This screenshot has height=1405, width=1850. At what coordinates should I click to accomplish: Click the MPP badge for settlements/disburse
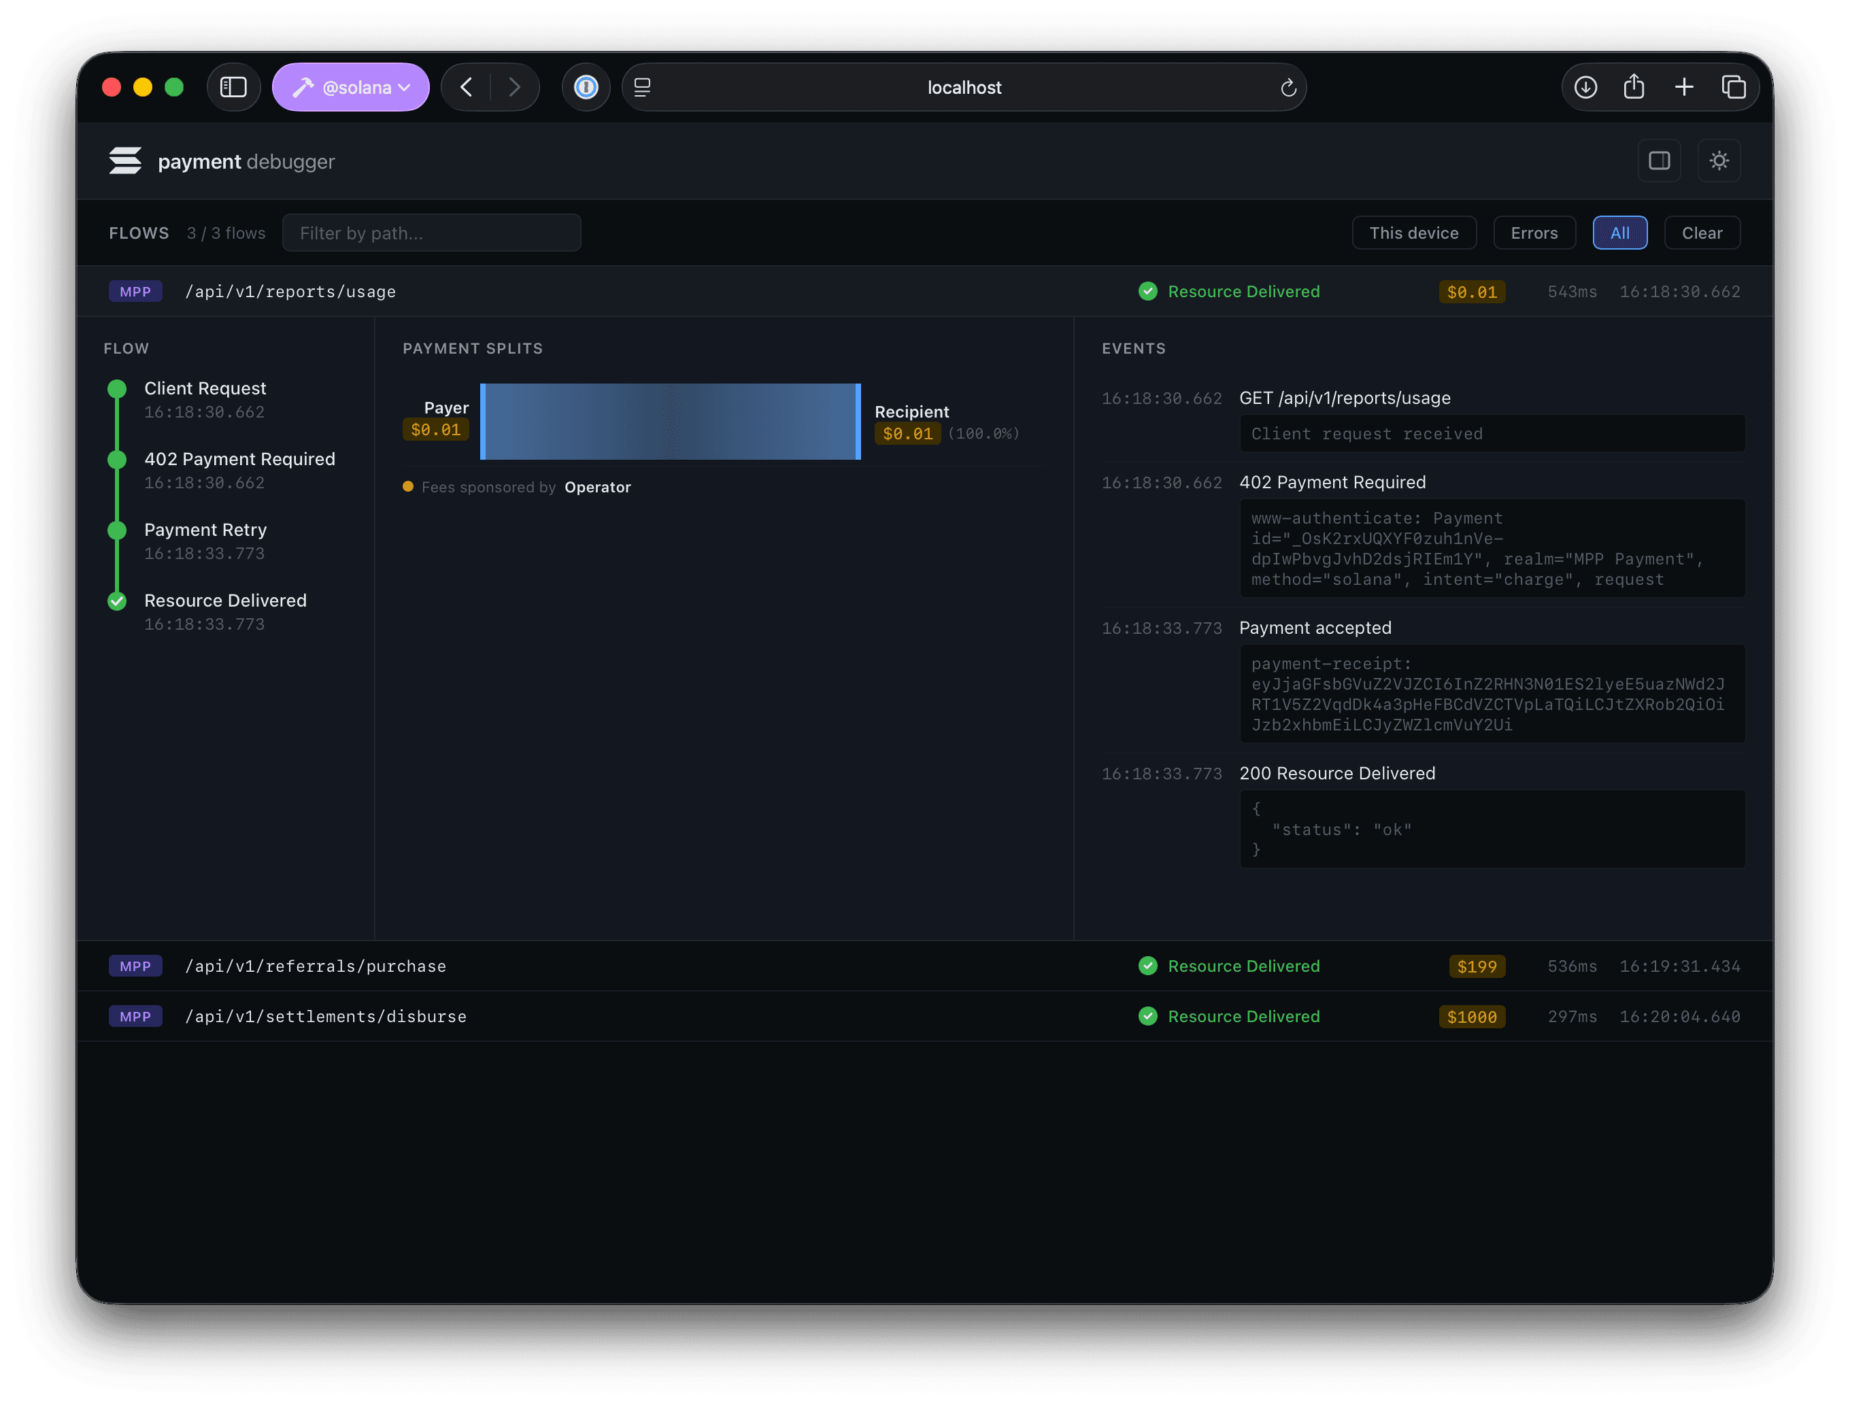135,1016
